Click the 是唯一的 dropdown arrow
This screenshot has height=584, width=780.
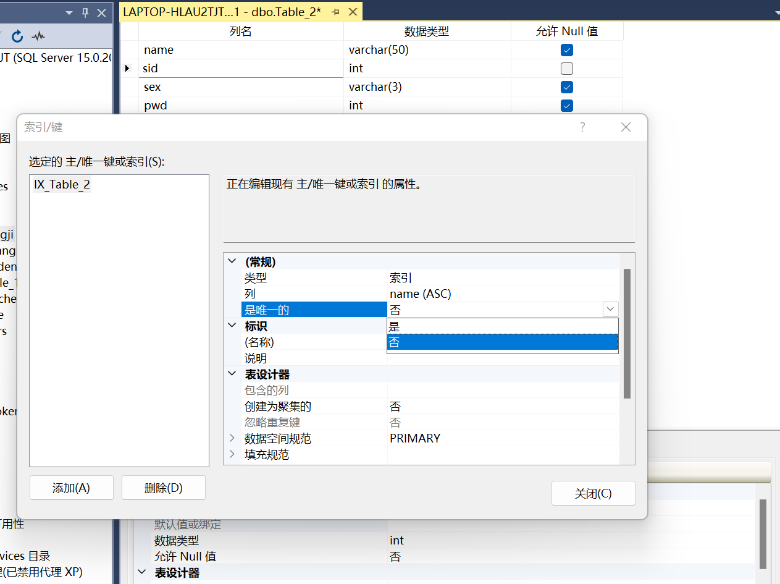pyautogui.click(x=610, y=309)
